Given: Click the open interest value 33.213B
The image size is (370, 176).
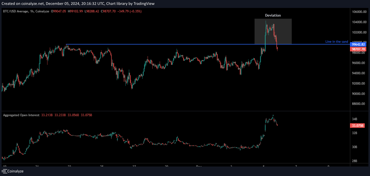Looking at the screenshot, I should [47, 115].
